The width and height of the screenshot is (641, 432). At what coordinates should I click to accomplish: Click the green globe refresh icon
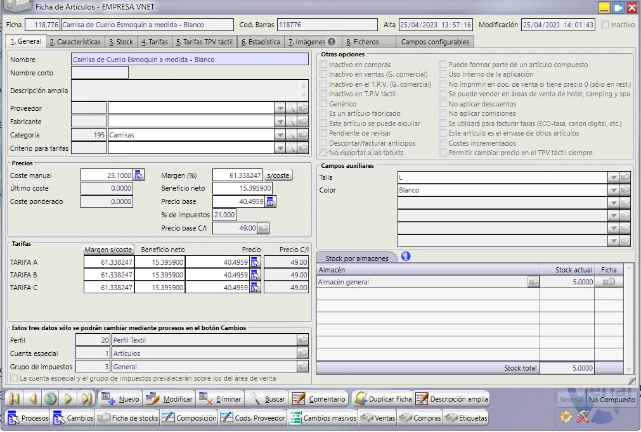pyautogui.click(x=51, y=399)
